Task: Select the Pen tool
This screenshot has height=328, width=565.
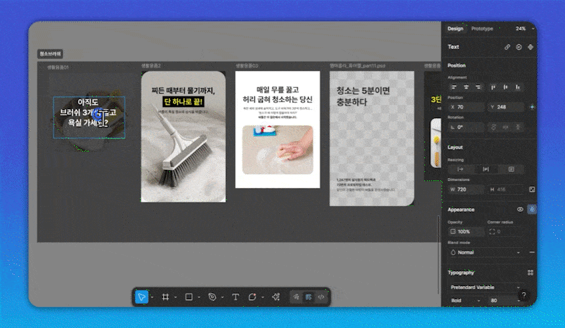Action: point(212,297)
